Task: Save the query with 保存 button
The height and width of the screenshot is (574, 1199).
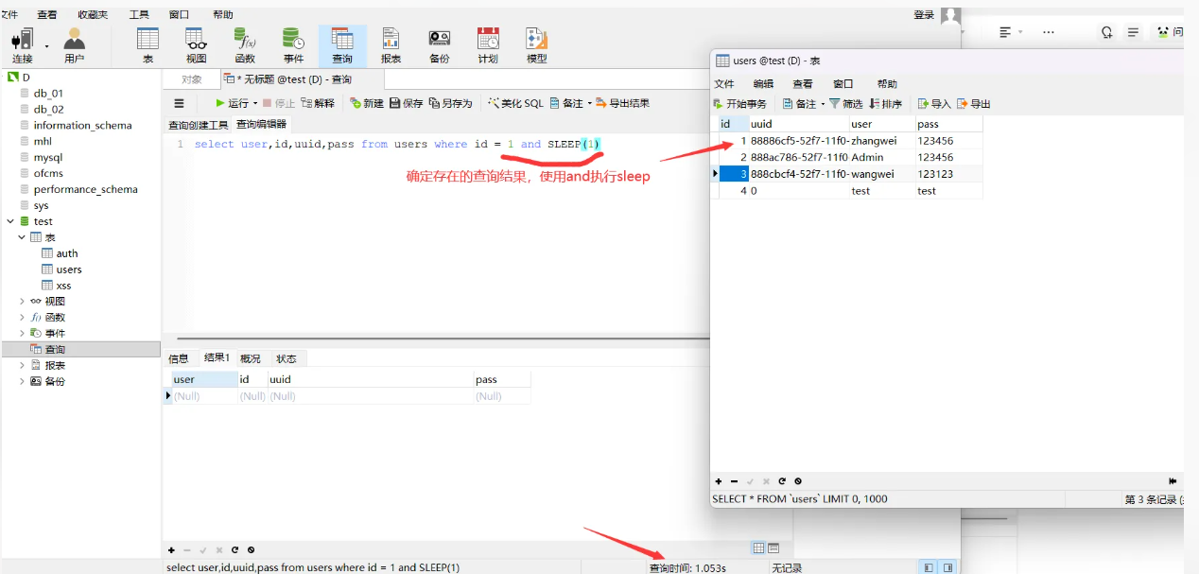Action: pyautogui.click(x=407, y=103)
